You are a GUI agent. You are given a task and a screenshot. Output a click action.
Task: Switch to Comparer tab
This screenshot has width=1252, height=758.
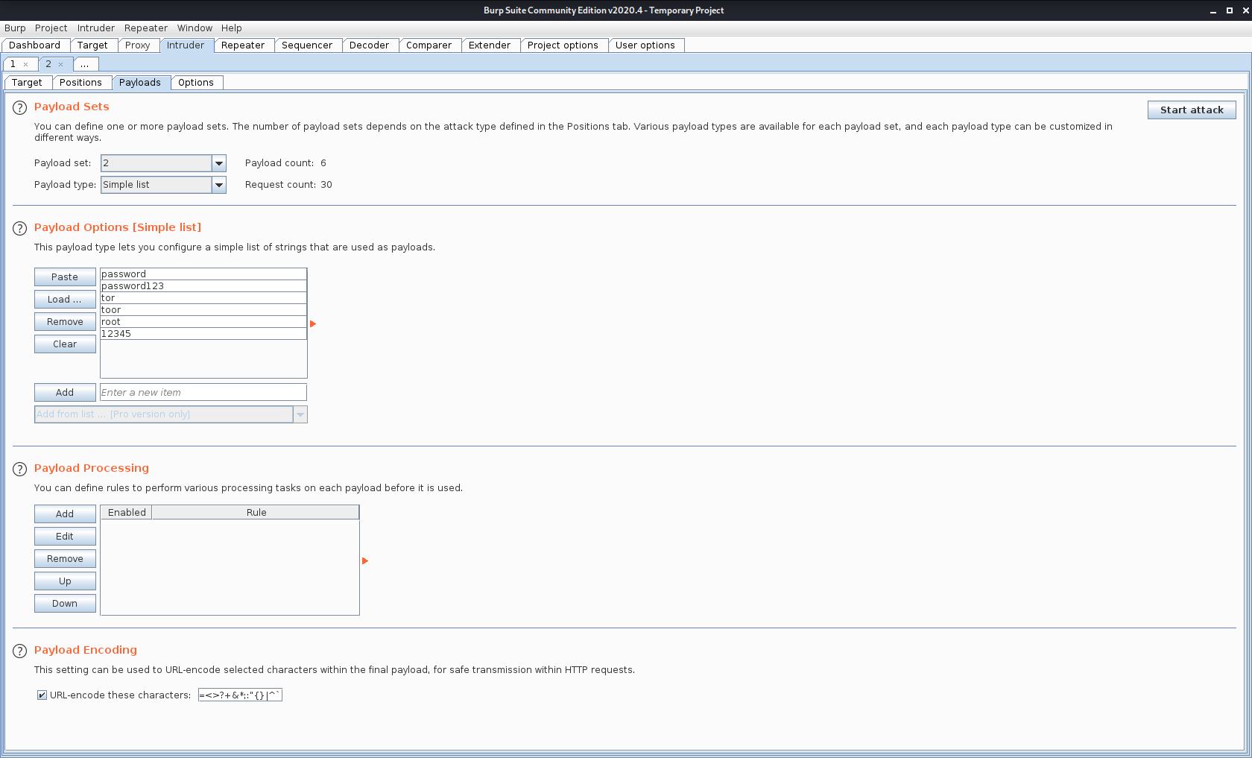[x=429, y=45]
